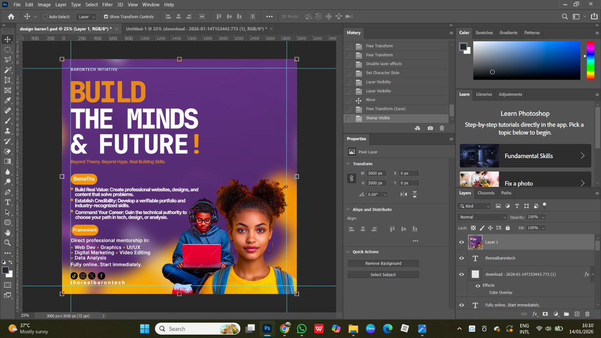Open the Photoshop search magnifier icon

[565, 17]
